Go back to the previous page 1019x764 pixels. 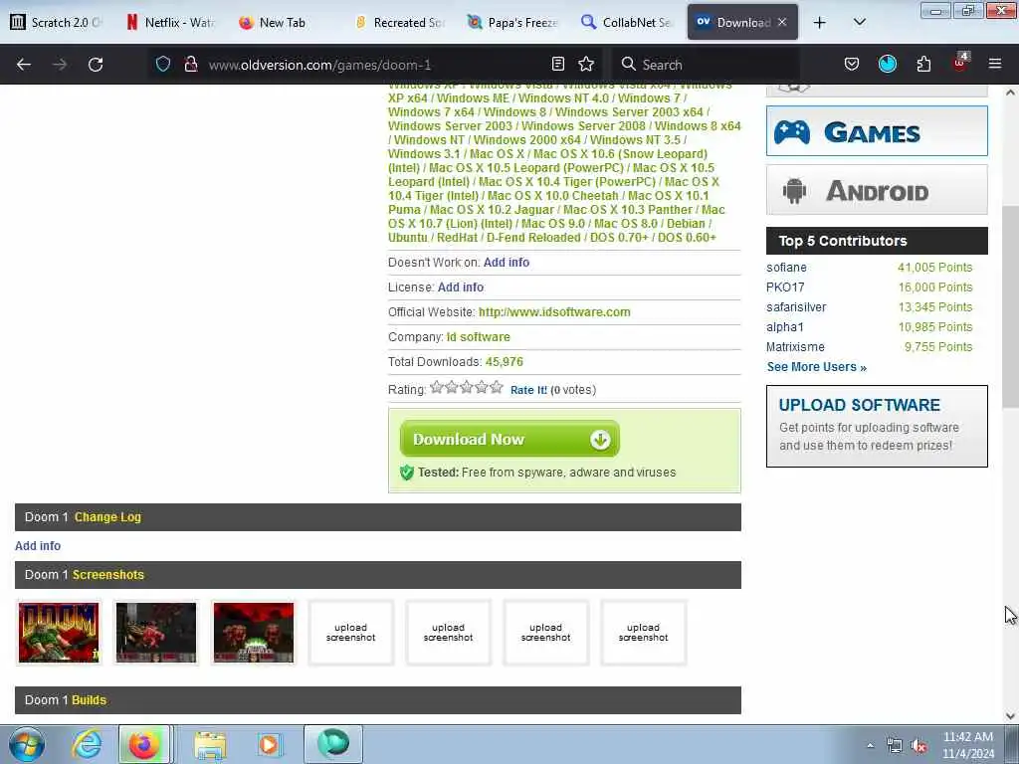pos(24,65)
